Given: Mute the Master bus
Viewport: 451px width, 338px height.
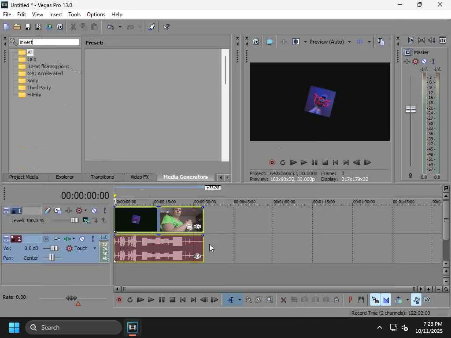Looking at the screenshot, I should [424, 61].
